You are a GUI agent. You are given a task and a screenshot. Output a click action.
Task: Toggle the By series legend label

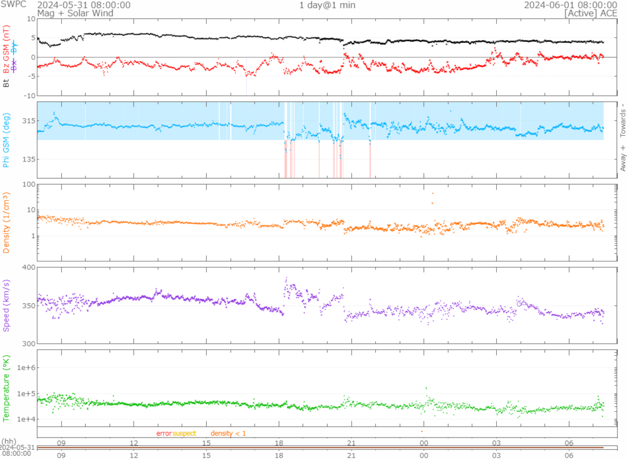[15, 50]
